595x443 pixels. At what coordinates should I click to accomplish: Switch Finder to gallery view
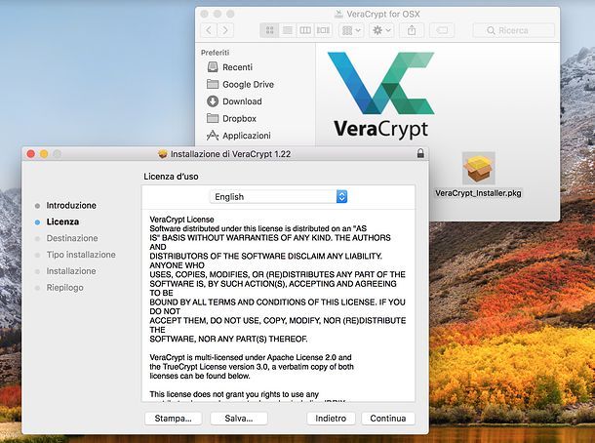pos(323,30)
